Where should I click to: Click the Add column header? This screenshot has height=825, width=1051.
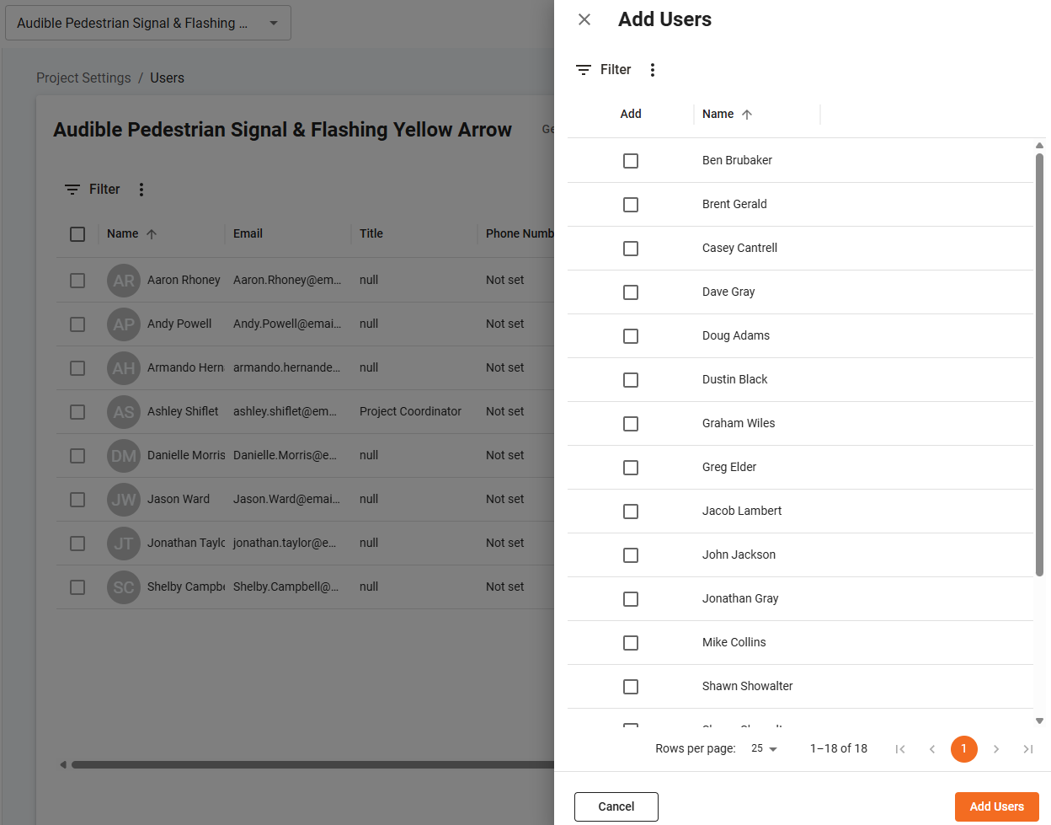[x=631, y=114]
